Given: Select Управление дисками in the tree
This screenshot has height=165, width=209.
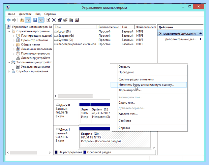Looking at the screenshot, I should [35, 67].
